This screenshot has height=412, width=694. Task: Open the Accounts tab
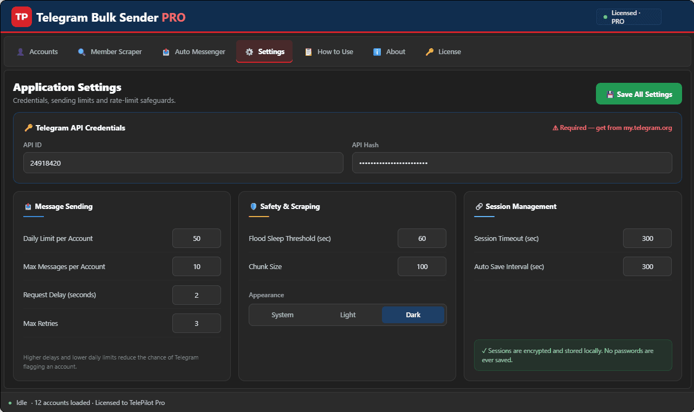37,52
